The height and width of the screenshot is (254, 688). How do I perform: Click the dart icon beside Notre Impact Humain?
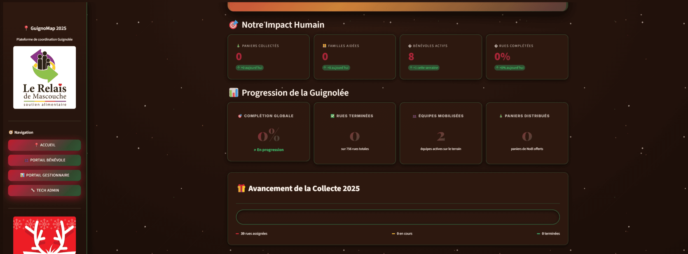pos(233,25)
